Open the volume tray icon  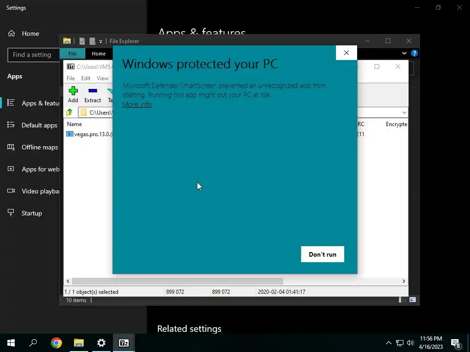[410, 343]
